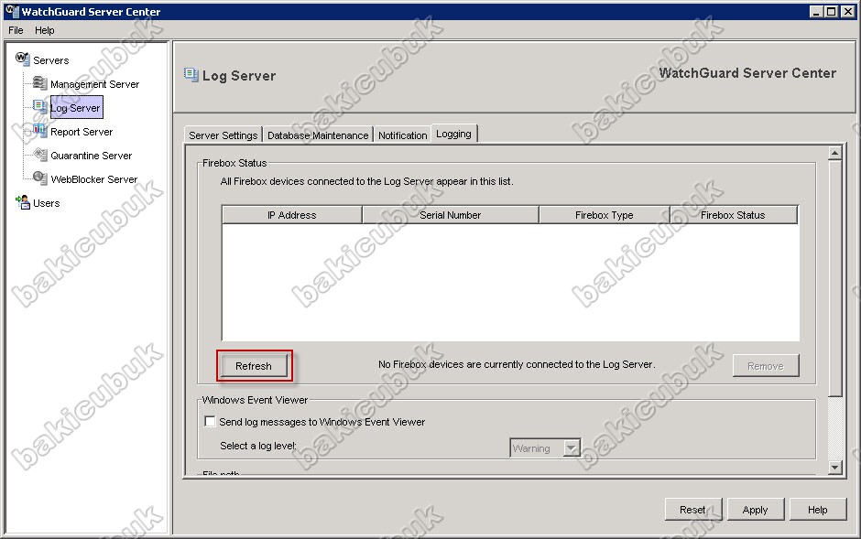Open the Help menu
The width and height of the screenshot is (861, 539).
(45, 30)
